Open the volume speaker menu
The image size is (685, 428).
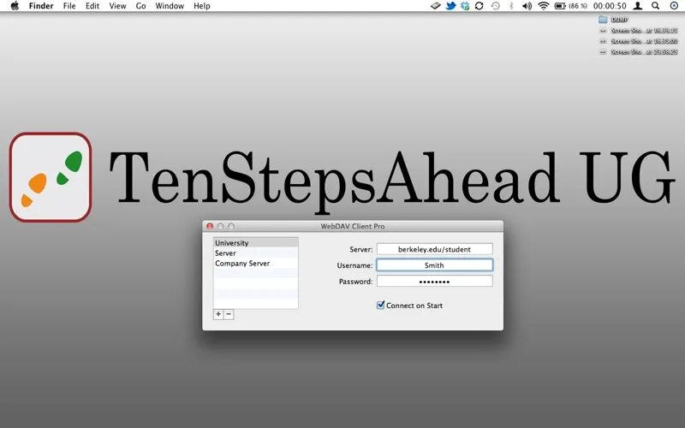pos(527,6)
